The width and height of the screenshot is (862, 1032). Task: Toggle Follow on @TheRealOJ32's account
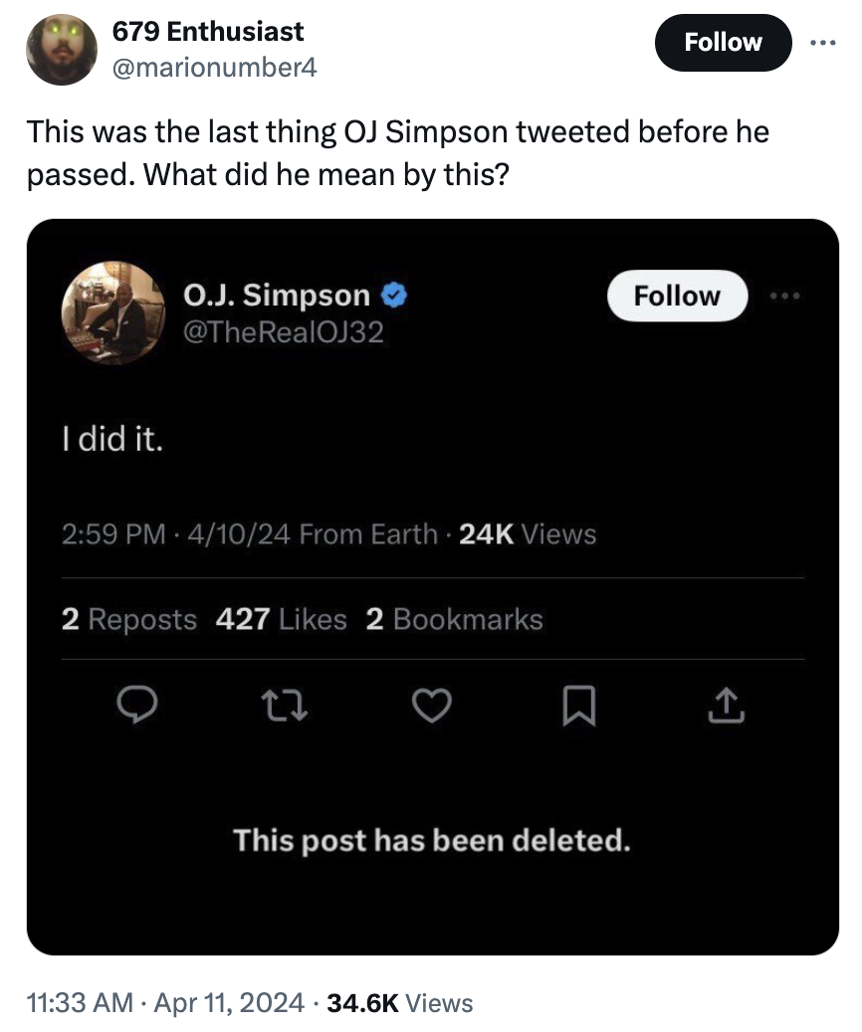coord(677,295)
